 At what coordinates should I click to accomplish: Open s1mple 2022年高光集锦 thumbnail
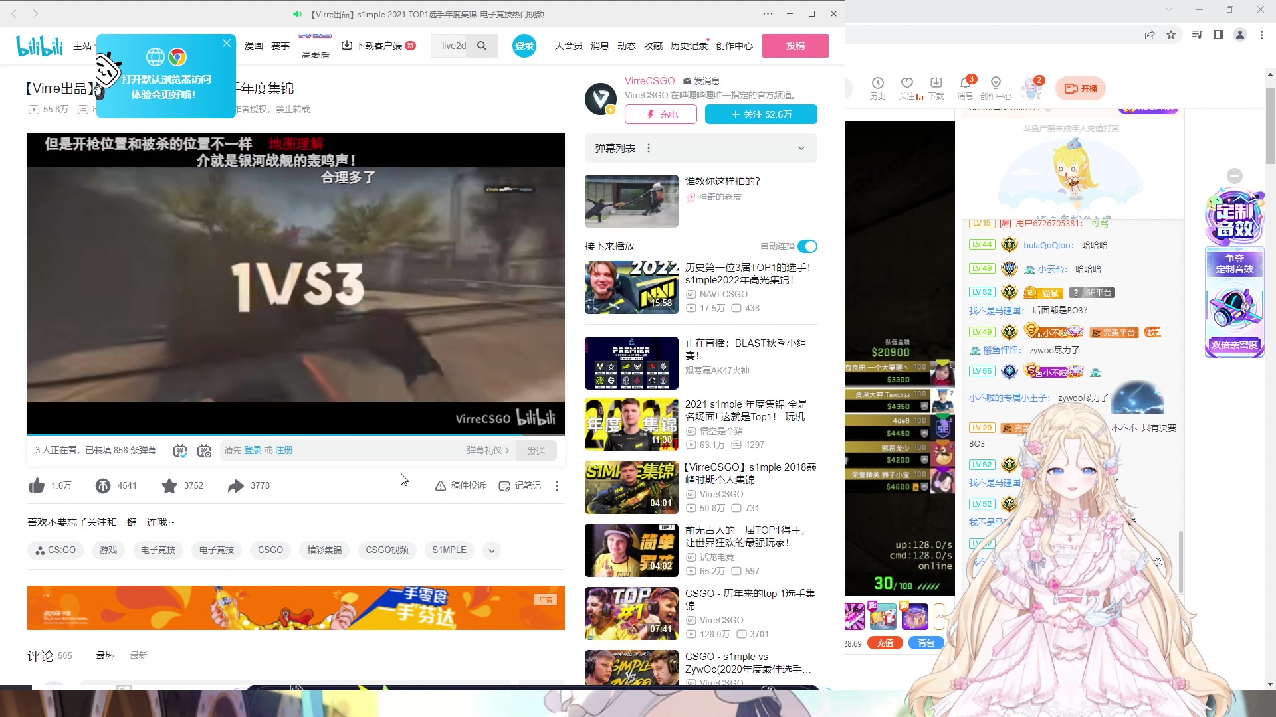click(631, 287)
